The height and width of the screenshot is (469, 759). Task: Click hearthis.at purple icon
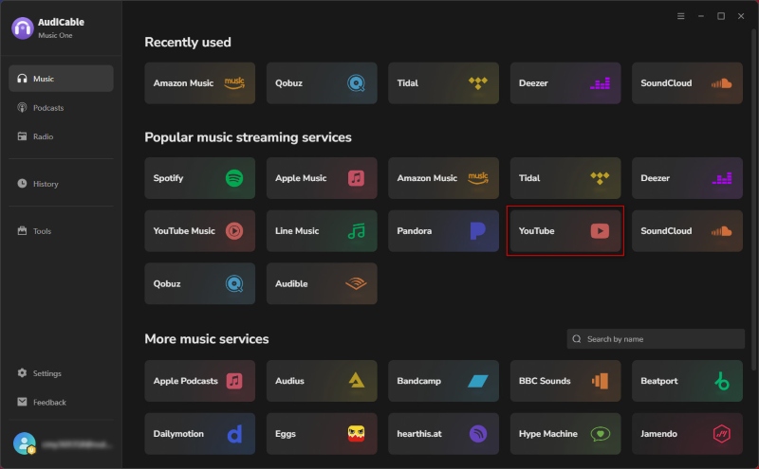pyautogui.click(x=478, y=434)
